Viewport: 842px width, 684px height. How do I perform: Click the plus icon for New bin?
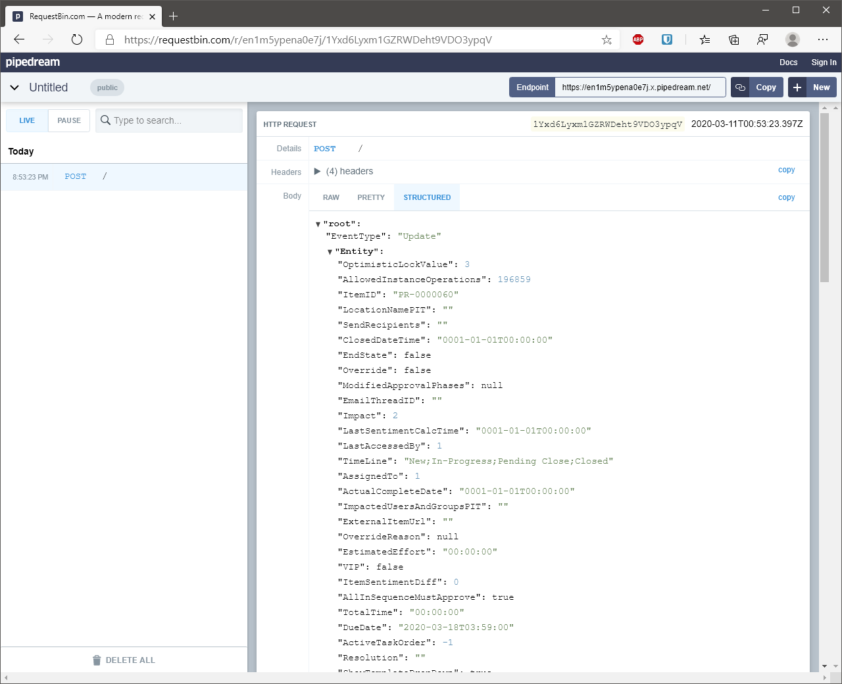coord(797,87)
